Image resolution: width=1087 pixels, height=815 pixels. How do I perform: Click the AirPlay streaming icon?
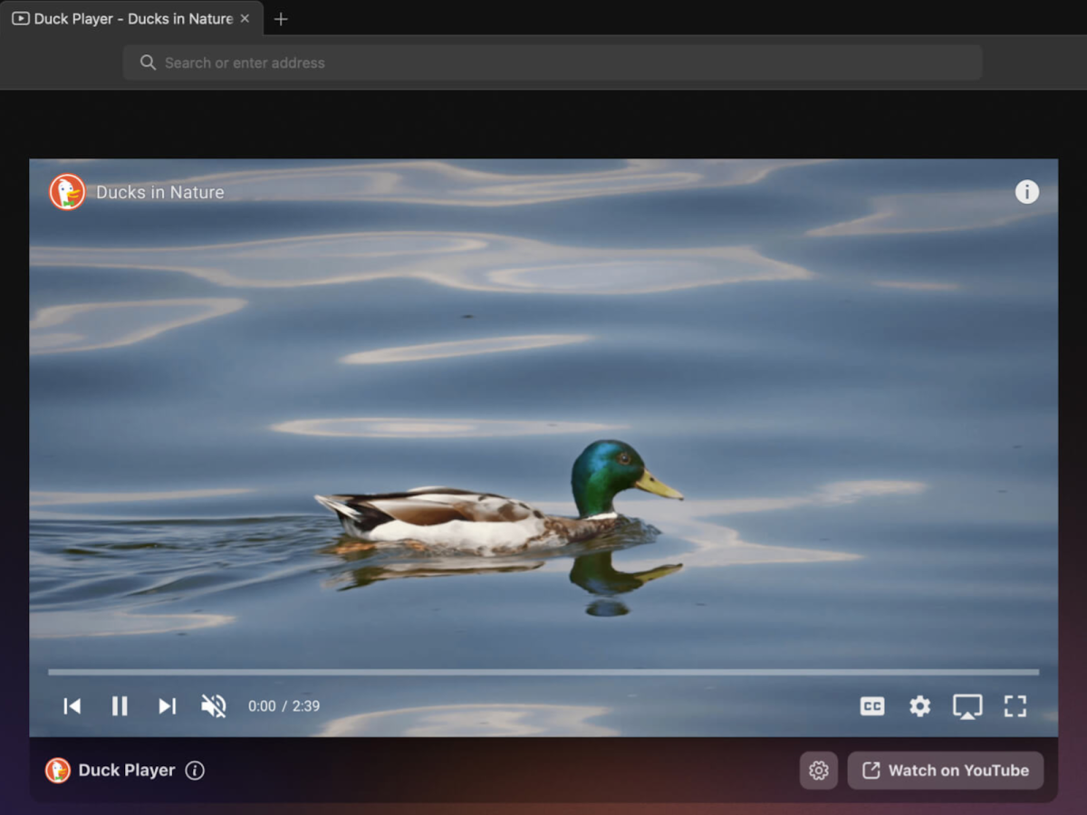pyautogui.click(x=967, y=706)
